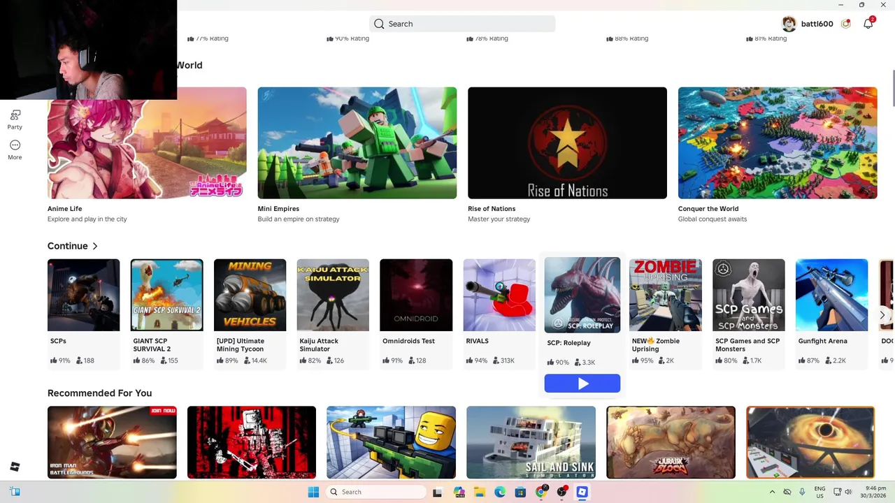This screenshot has width=895, height=503.
Task: Click the Roblox taskbar icon
Action: 582,492
